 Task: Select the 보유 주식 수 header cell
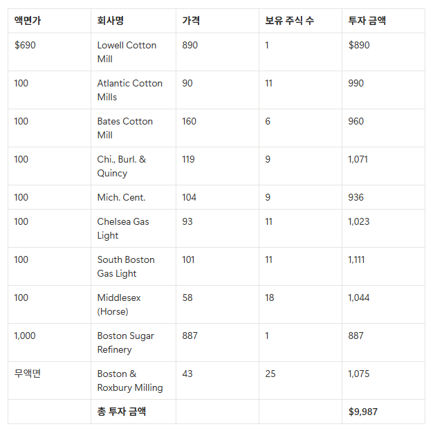tap(290, 21)
